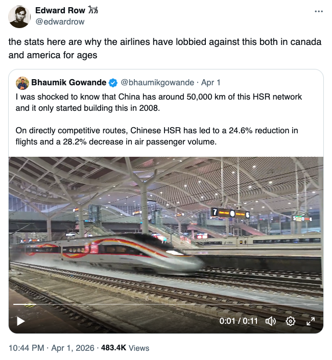This screenshot has width=332, height=360.
Task: Click Edward Row's profile avatar
Action: coord(19,16)
